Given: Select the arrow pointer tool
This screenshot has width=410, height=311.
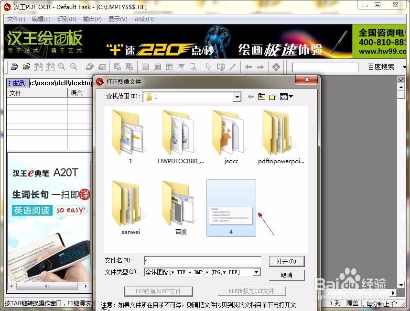Looking at the screenshot, I should click(x=208, y=67).
